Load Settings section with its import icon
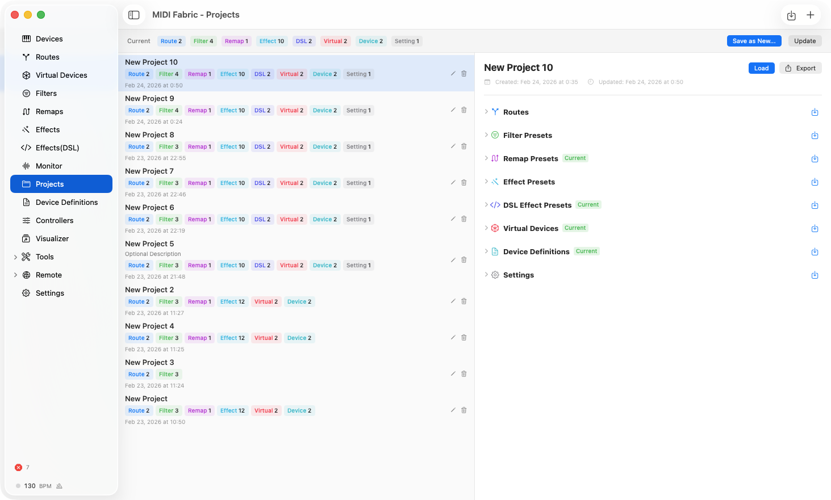The image size is (831, 500). (815, 275)
